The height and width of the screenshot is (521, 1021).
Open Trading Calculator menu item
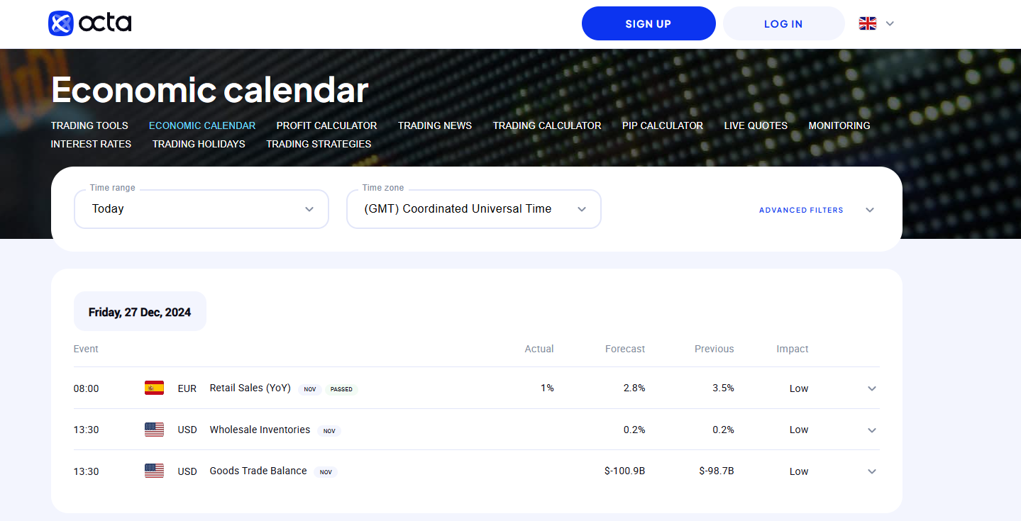(547, 125)
